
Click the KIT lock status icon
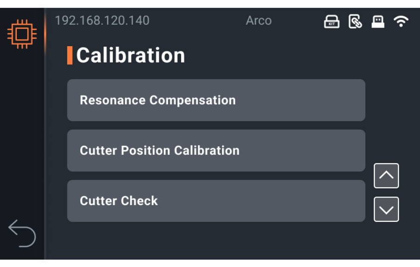(332, 21)
